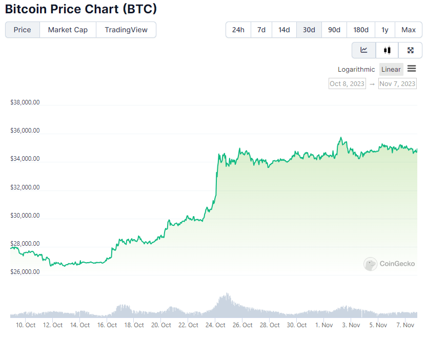Show the 180d price range
Image resolution: width=426 pixels, height=339 pixels.
click(361, 30)
